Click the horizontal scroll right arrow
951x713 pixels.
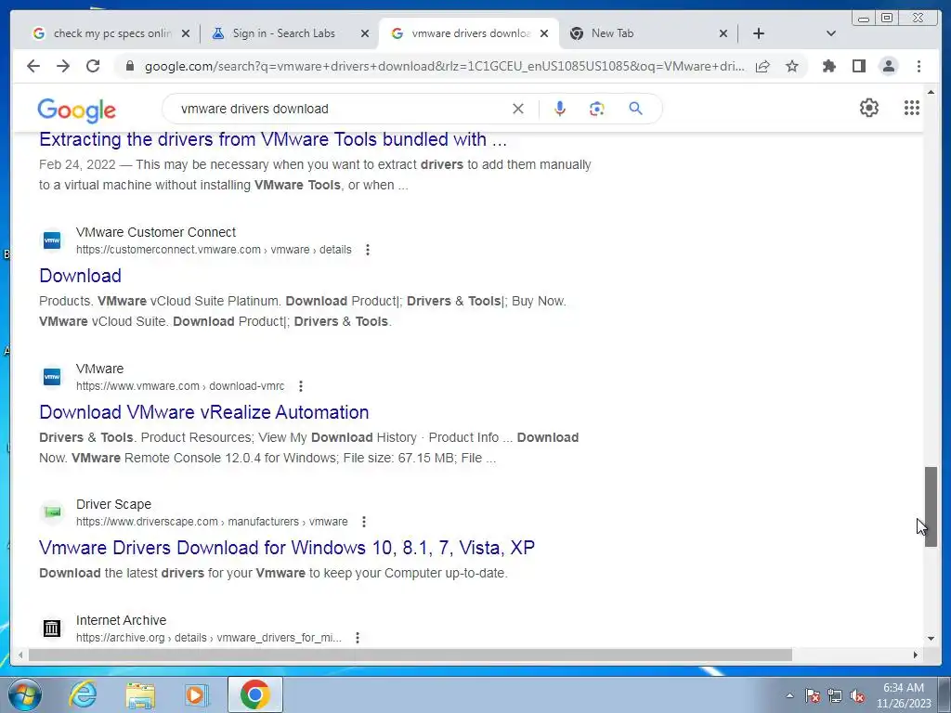coord(915,655)
